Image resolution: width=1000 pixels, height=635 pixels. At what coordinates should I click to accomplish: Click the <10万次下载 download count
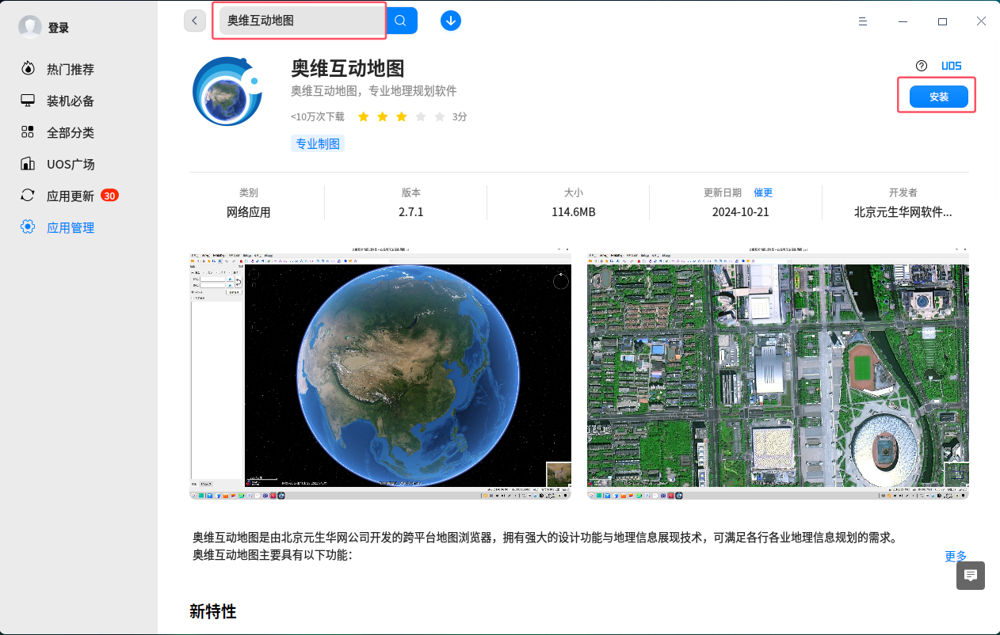point(318,116)
